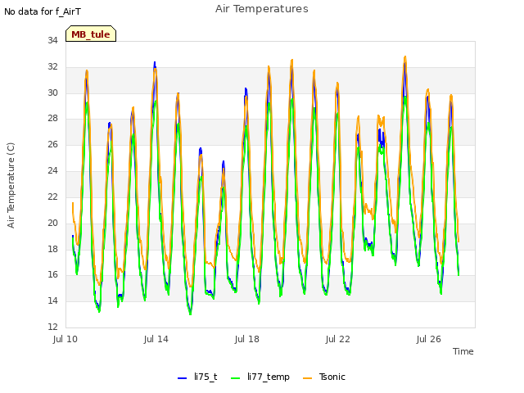
Task: Click the li75_t legend entry
Action: [x=197, y=377]
